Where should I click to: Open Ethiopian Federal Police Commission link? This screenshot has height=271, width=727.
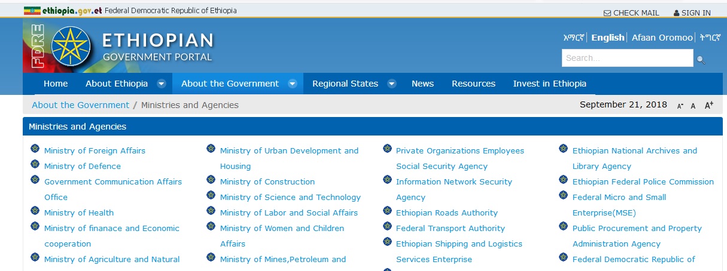coord(643,182)
